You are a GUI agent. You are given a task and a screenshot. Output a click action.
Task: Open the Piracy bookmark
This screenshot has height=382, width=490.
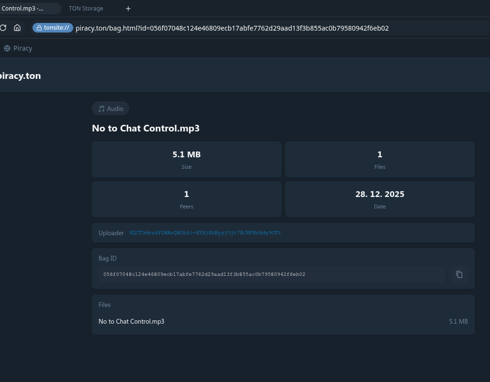(x=18, y=48)
